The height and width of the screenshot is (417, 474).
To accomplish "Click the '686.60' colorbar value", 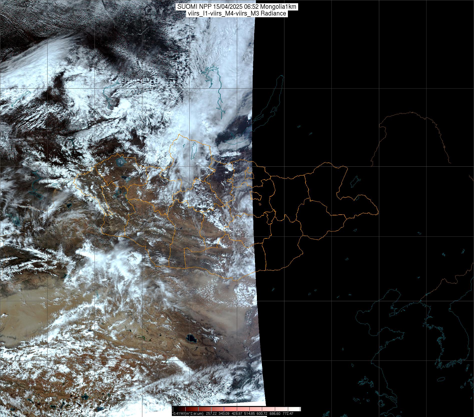I will tap(275, 413).
